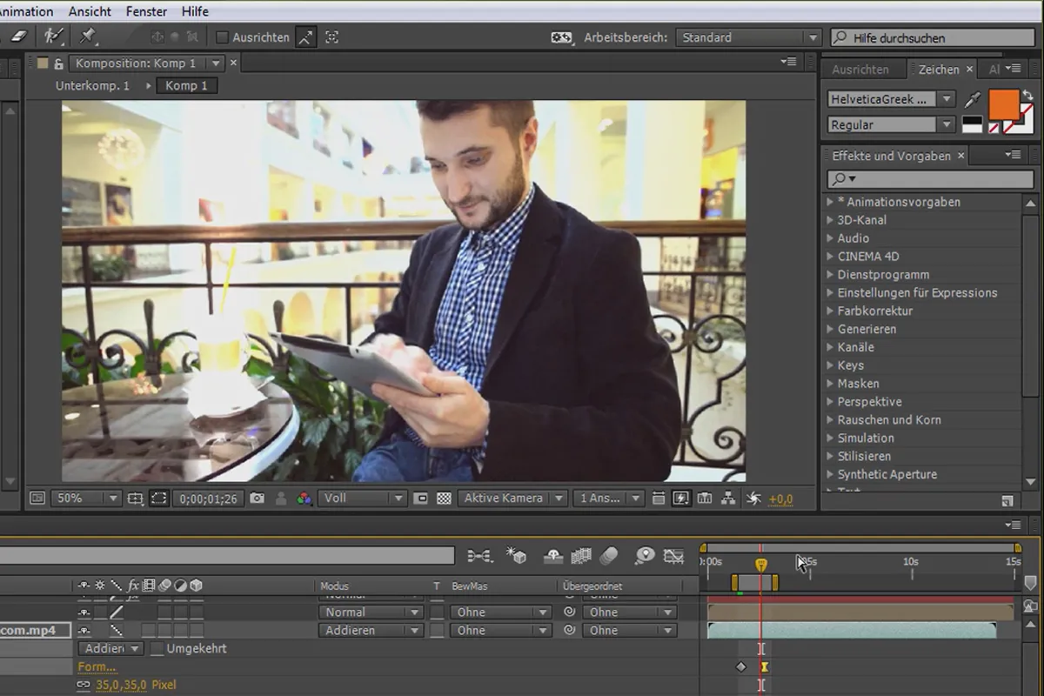The width and height of the screenshot is (1044, 696).
Task: Click the +0,0 exposure value
Action: (x=780, y=499)
